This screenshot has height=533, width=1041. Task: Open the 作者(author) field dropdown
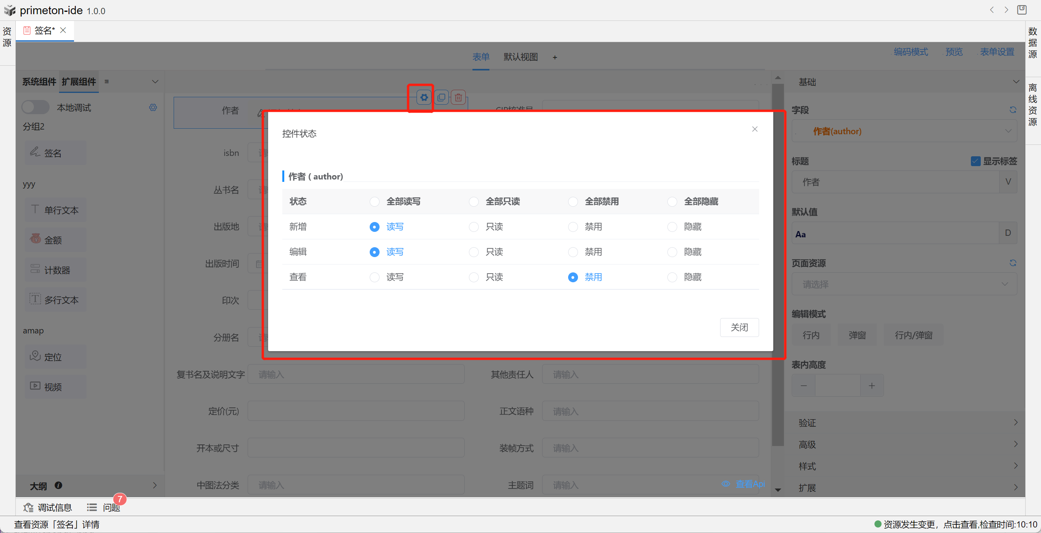(x=904, y=131)
